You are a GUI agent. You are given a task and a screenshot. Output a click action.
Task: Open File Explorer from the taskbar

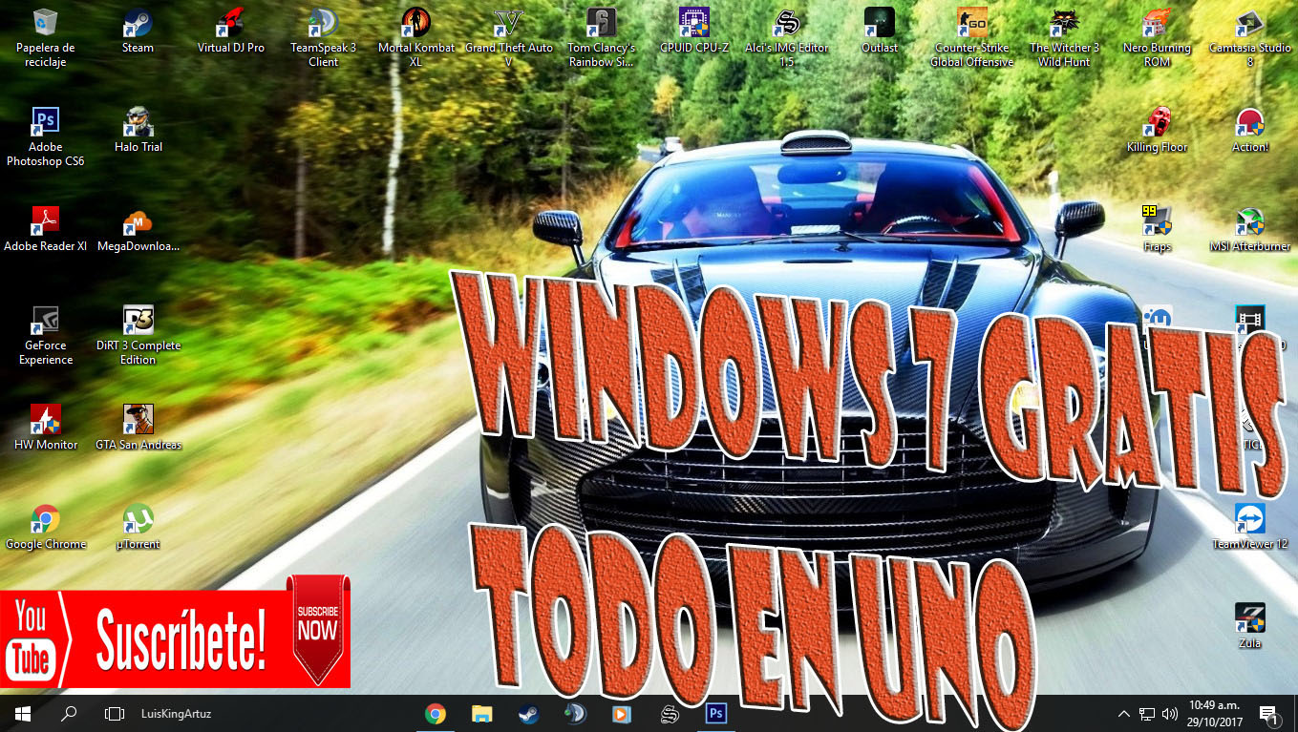click(481, 714)
